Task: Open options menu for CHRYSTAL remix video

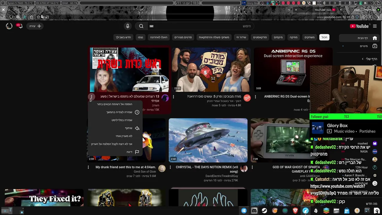Action: click(170, 168)
